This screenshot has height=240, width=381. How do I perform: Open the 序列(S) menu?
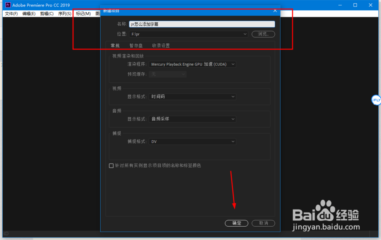tap(65, 14)
